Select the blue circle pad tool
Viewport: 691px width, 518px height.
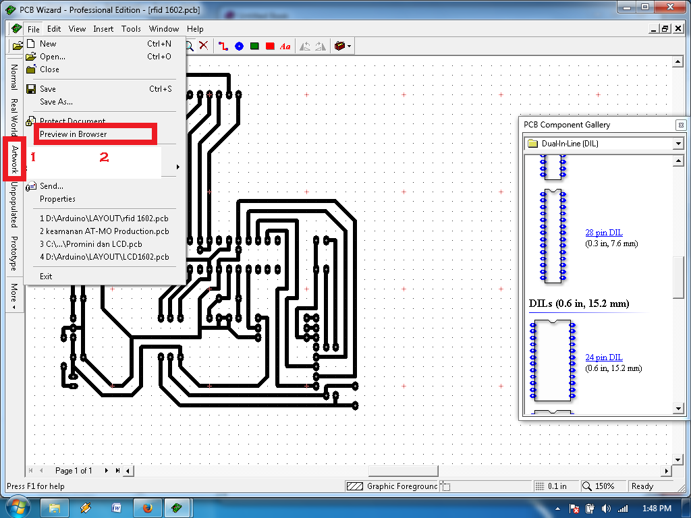(238, 45)
